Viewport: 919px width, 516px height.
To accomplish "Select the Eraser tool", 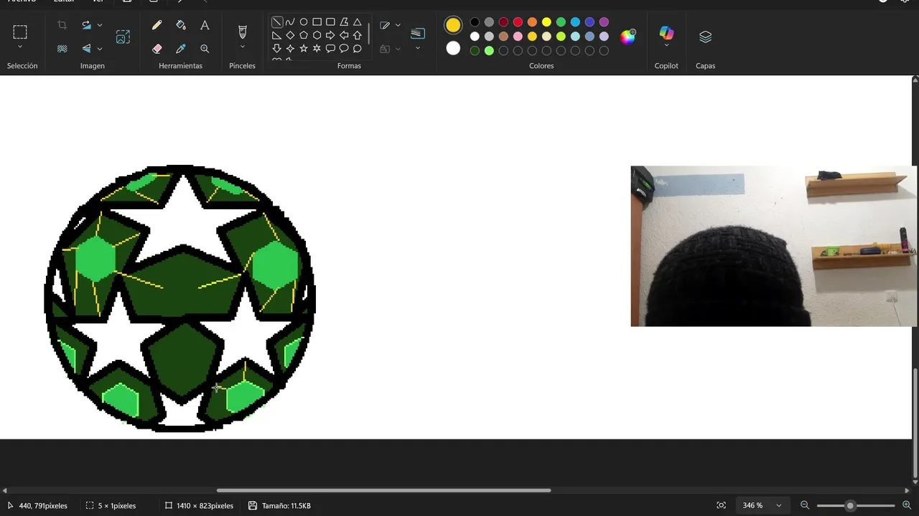I will coord(157,49).
